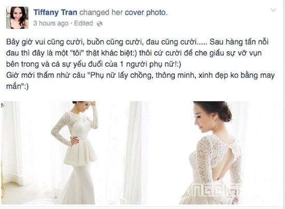Image resolution: width=285 pixels, height=209 pixels.
Task: View edit history via "Edited" label
Action: [83, 23]
